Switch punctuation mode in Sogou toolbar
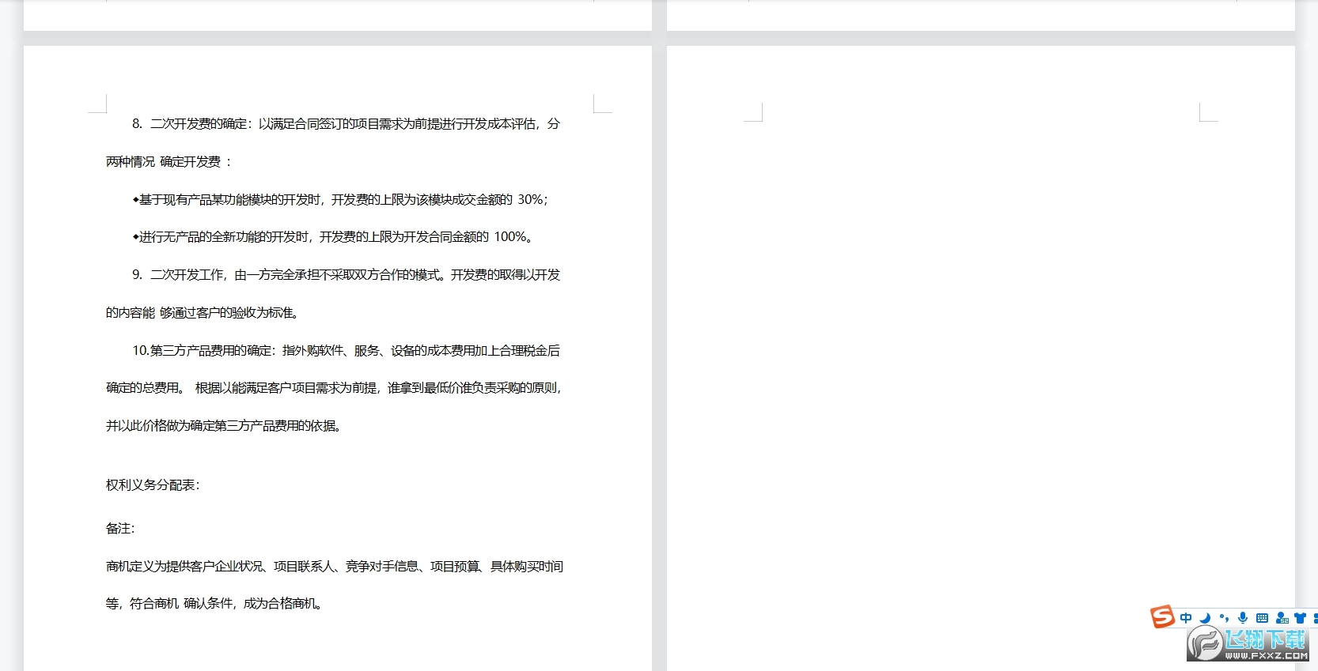This screenshot has height=671, width=1318. point(1224,618)
